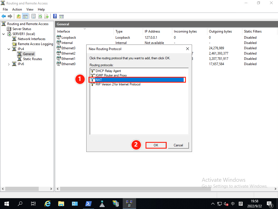Click the General pane horizontal scrollbar thumb
This screenshot has width=278, height=209.
[x=136, y=189]
